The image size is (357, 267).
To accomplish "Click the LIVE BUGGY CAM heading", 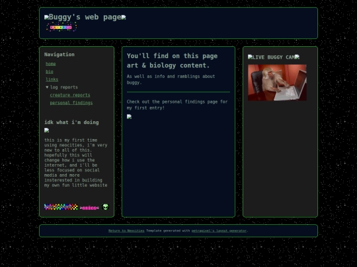I will tap(274, 57).
